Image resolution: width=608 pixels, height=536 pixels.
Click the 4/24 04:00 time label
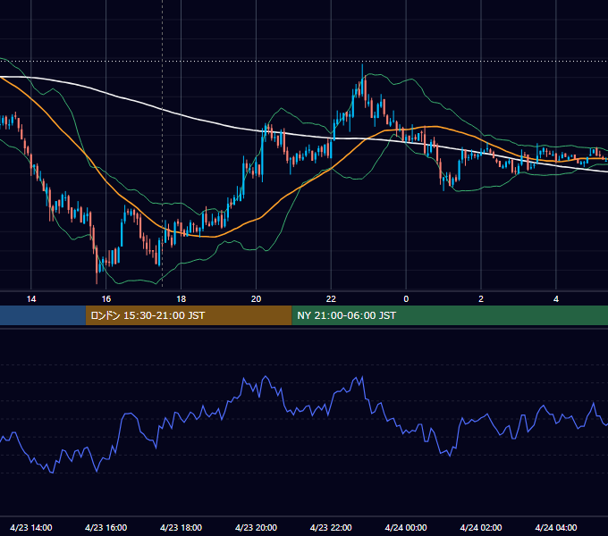click(556, 527)
